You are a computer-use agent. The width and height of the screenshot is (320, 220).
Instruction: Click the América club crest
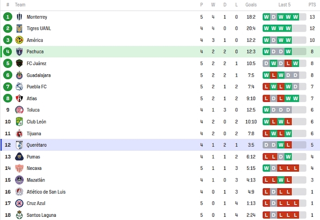coord(19,40)
